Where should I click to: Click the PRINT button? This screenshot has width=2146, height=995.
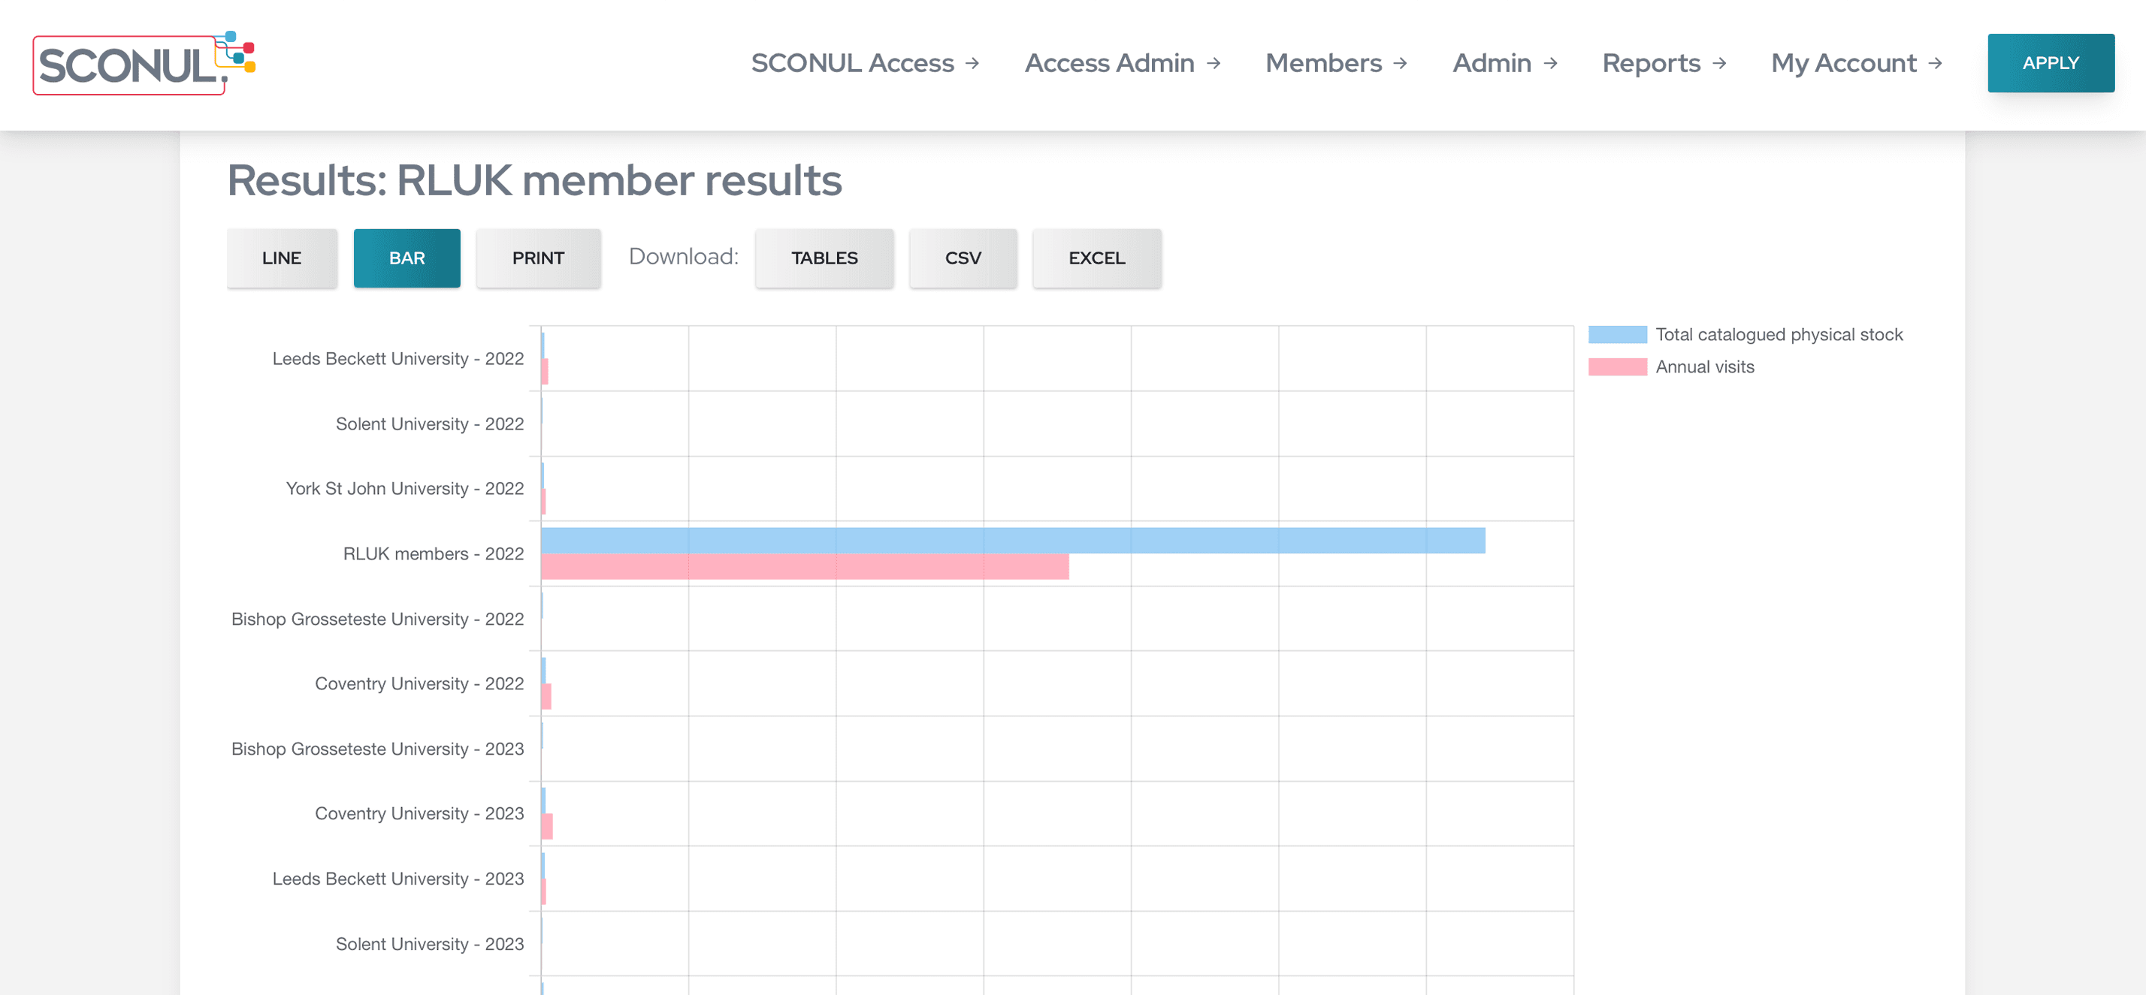click(x=538, y=258)
